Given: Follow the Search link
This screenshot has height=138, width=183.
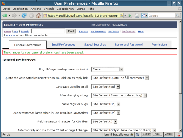Looking at the screenshot, I should coord(25,32).
